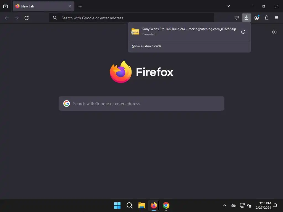Click the Google logo in the search box
The width and height of the screenshot is (283, 212).
click(67, 104)
